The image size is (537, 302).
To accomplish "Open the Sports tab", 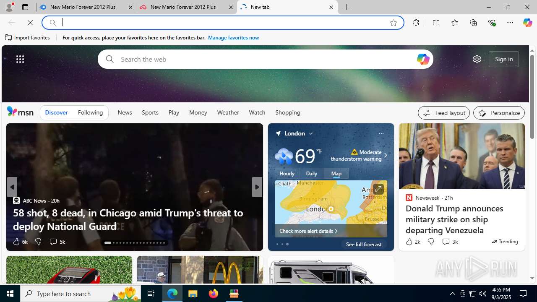I will [x=150, y=112].
